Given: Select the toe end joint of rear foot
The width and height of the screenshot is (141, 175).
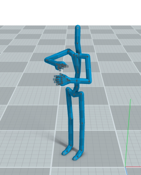Looking at the screenshot, I should pos(64,154).
